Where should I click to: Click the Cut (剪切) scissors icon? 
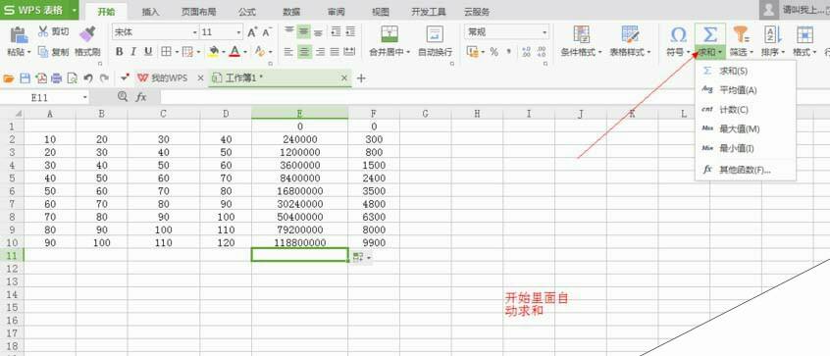43,31
